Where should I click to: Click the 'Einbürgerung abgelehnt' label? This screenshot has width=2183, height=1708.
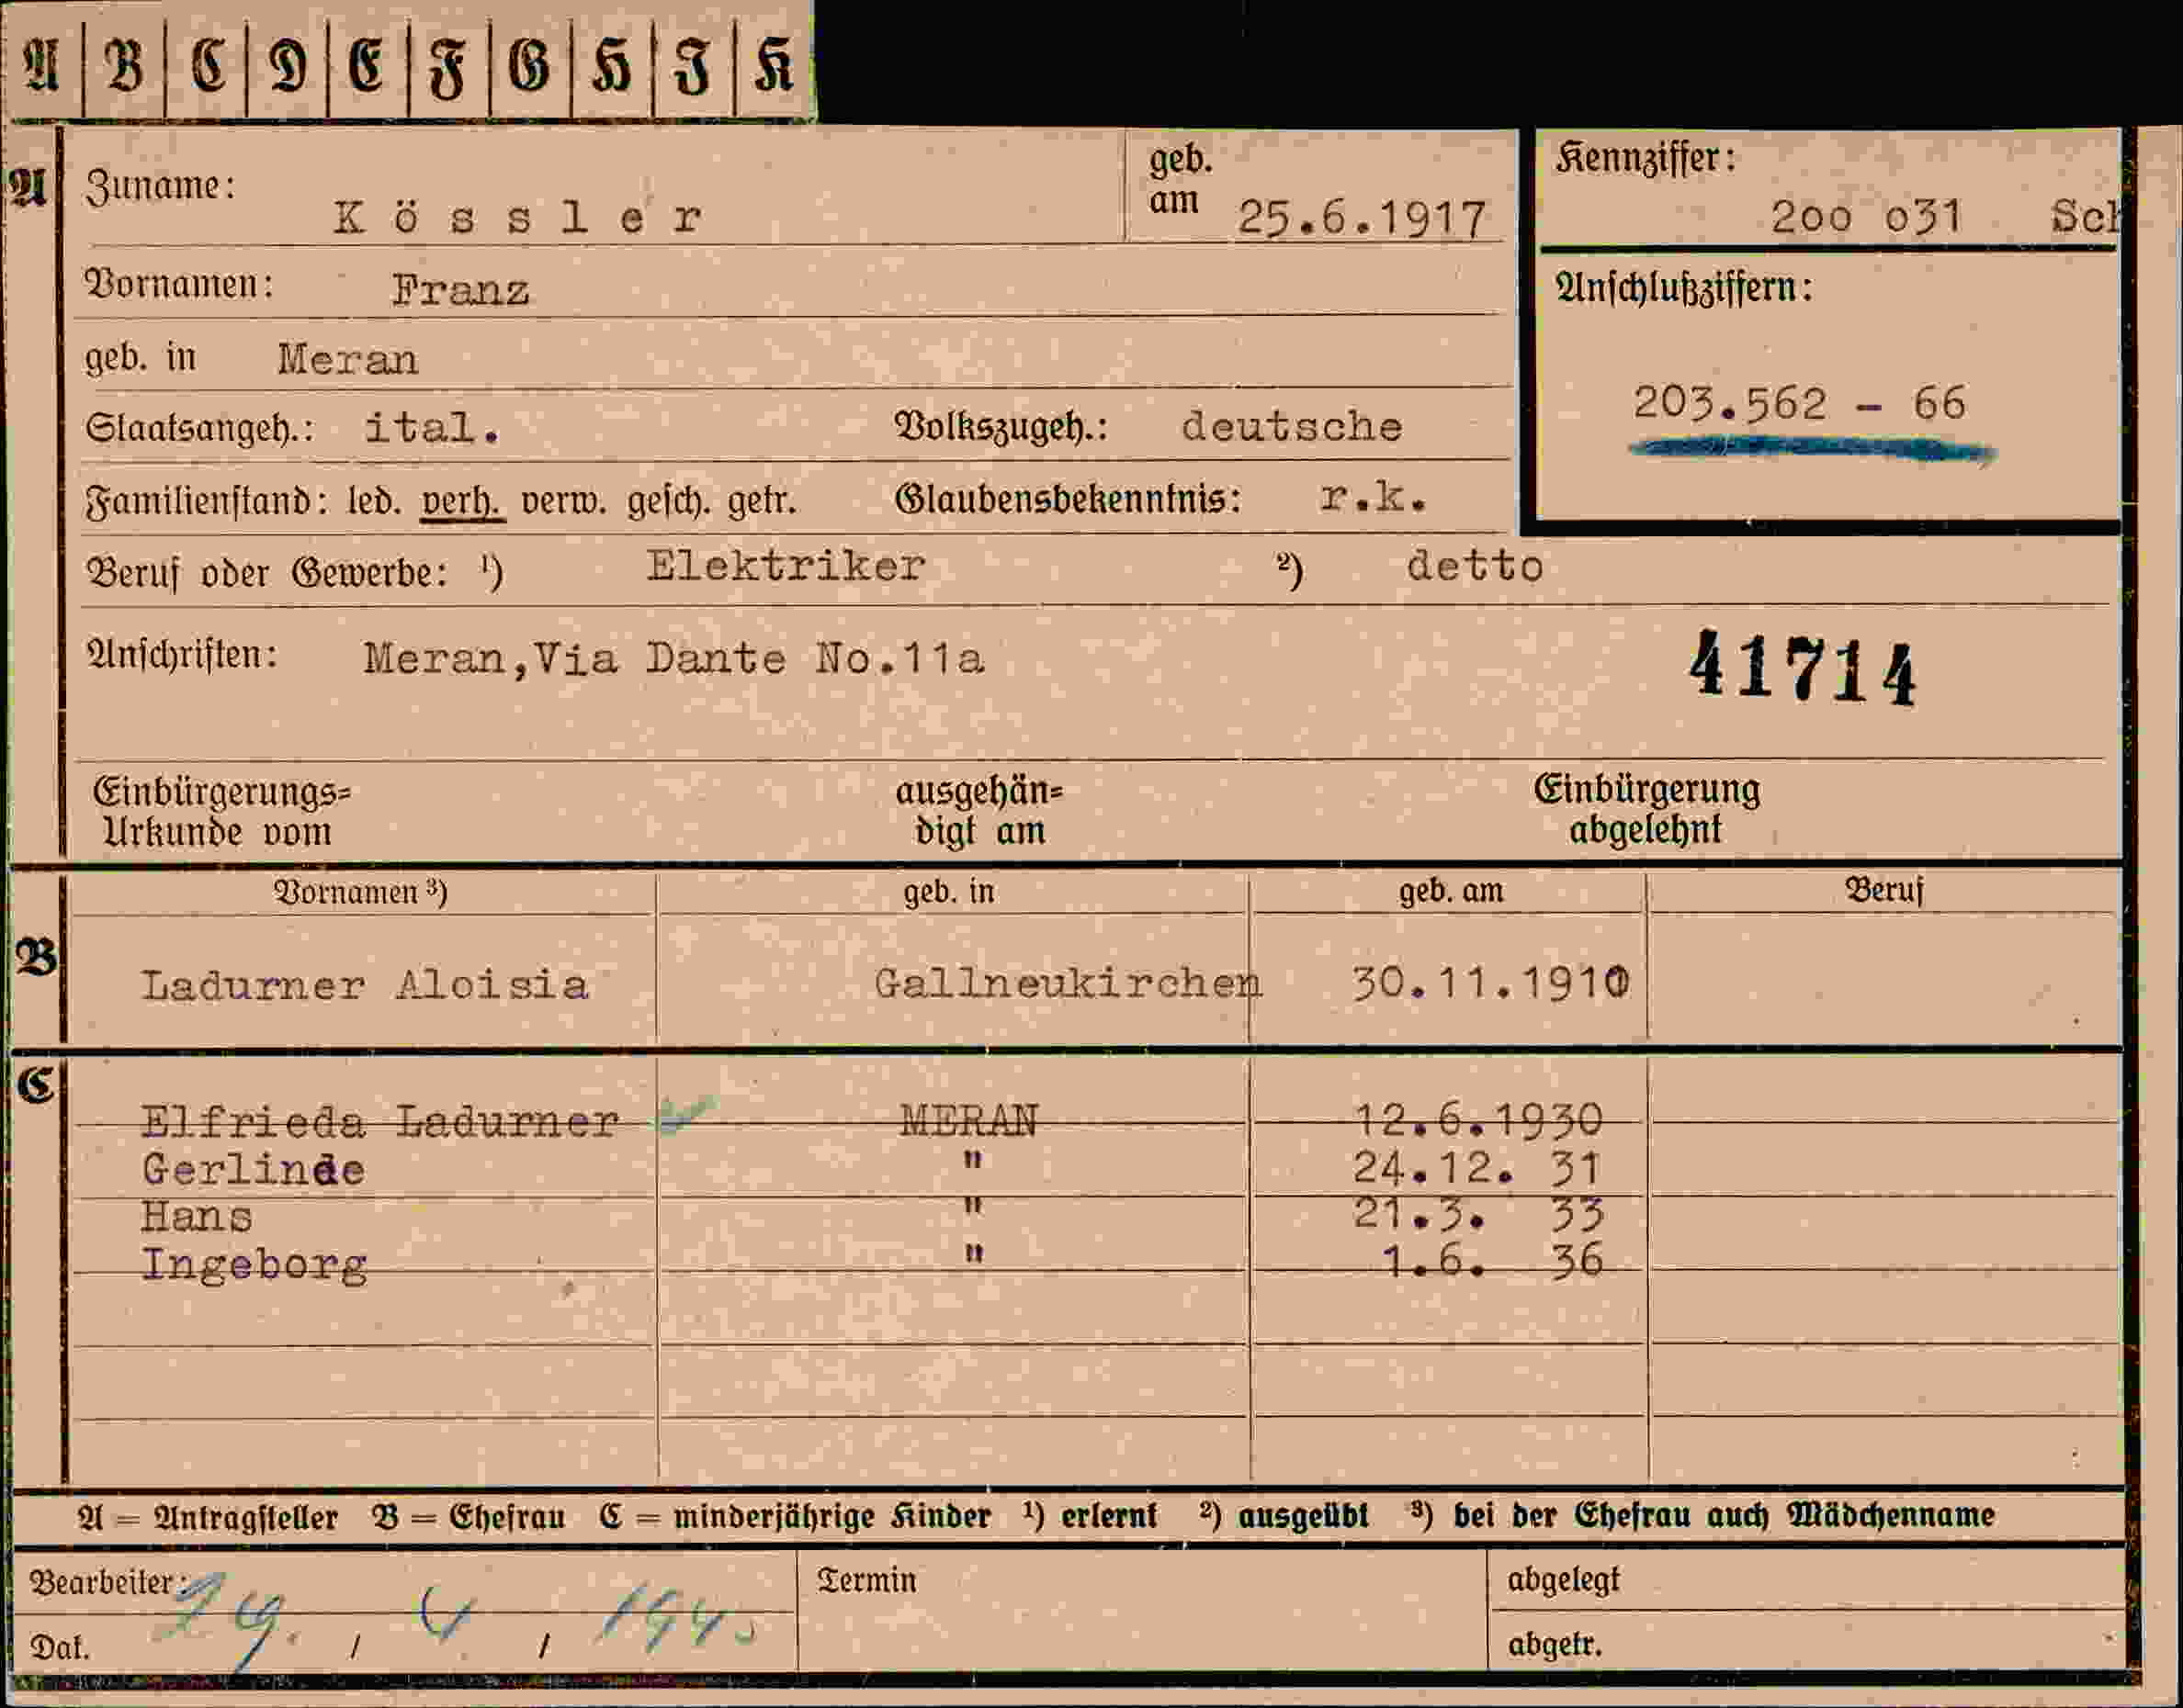[x=1646, y=810]
